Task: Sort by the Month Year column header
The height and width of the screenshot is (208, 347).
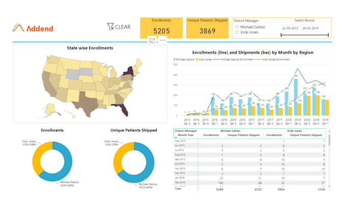Action: coord(186,135)
